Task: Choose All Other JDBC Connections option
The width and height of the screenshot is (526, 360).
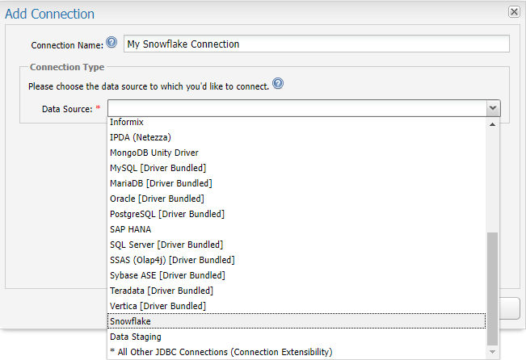Action: (297, 352)
